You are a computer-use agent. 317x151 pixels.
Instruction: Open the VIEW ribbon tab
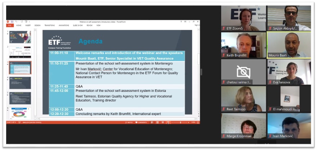[x=98, y=26]
